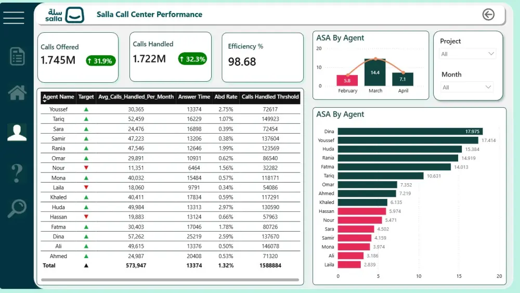Open the hamburger menu icon
Screen dimensions: 520x293
pyautogui.click(x=14, y=18)
